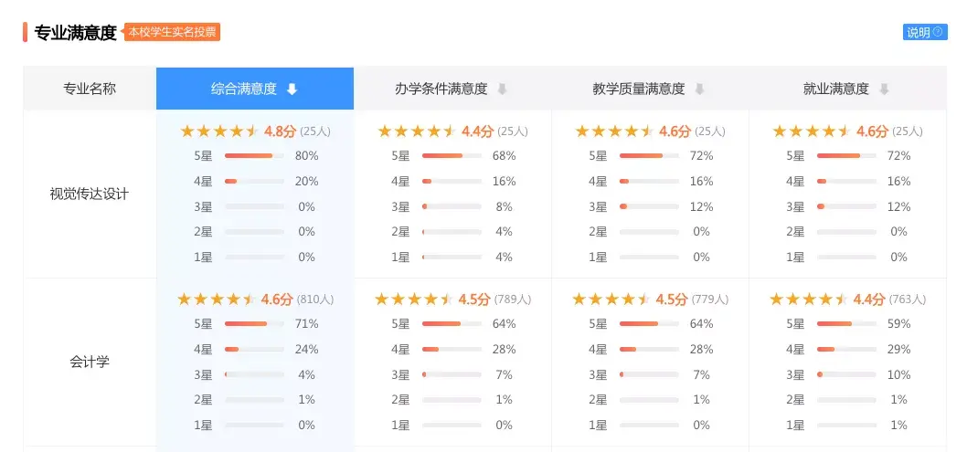
Task: Open the 说明 button
Action: click(924, 32)
